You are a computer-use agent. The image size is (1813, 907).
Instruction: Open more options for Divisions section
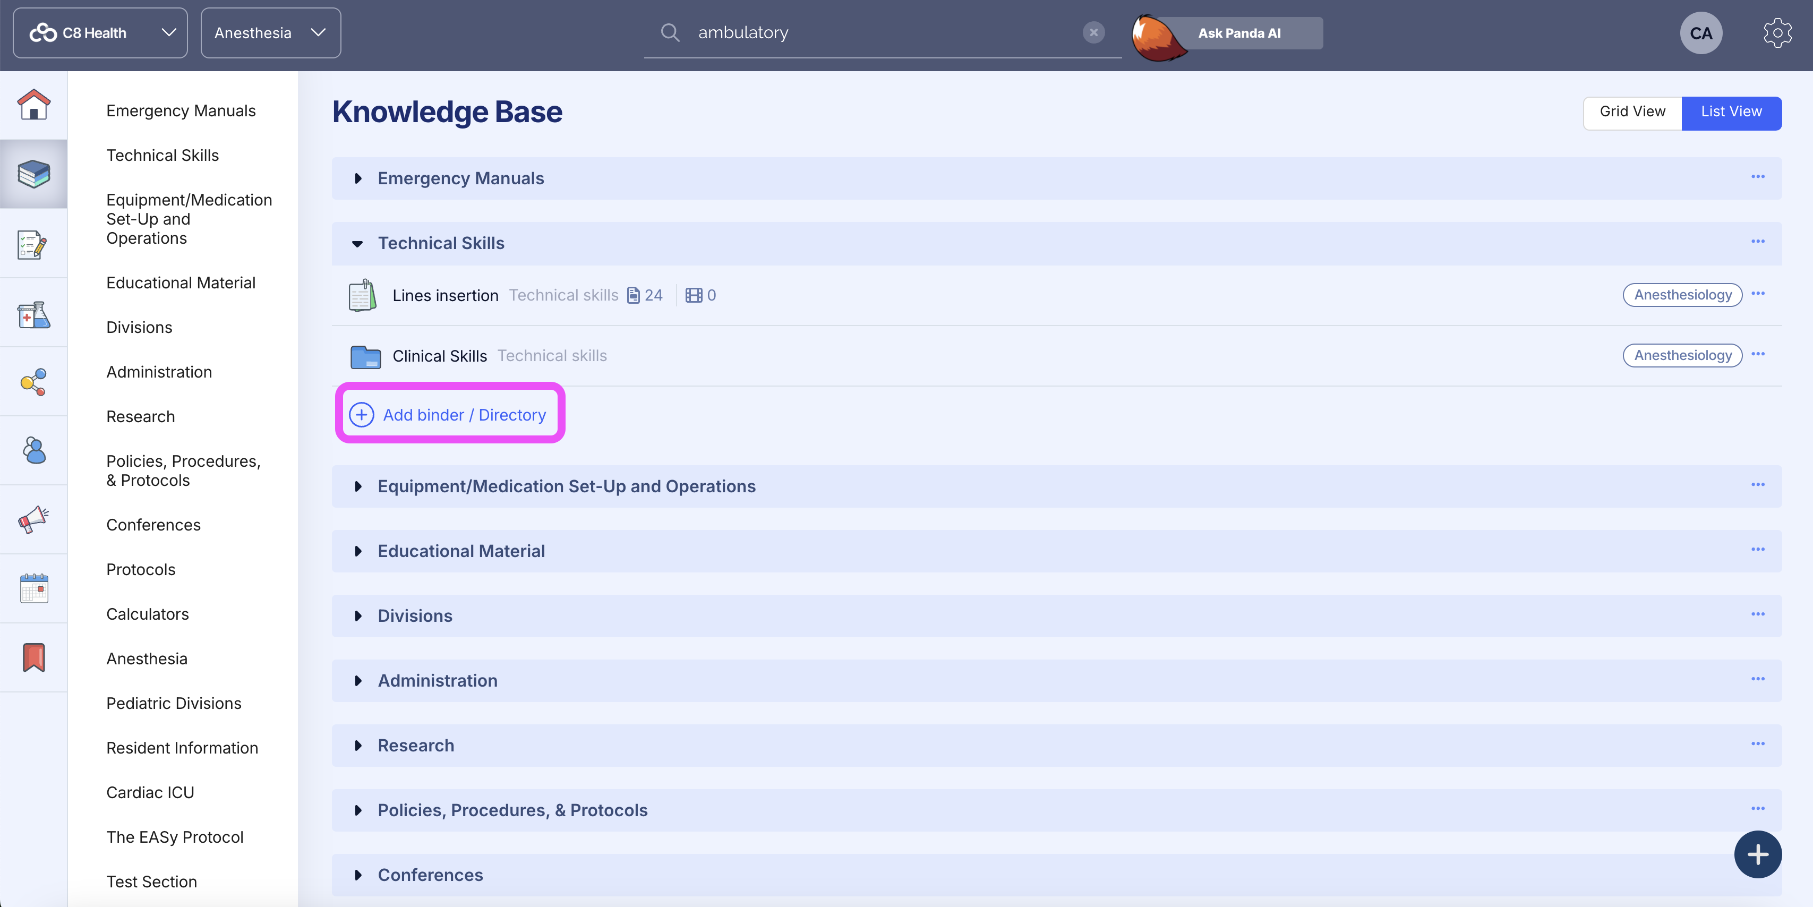(1757, 614)
